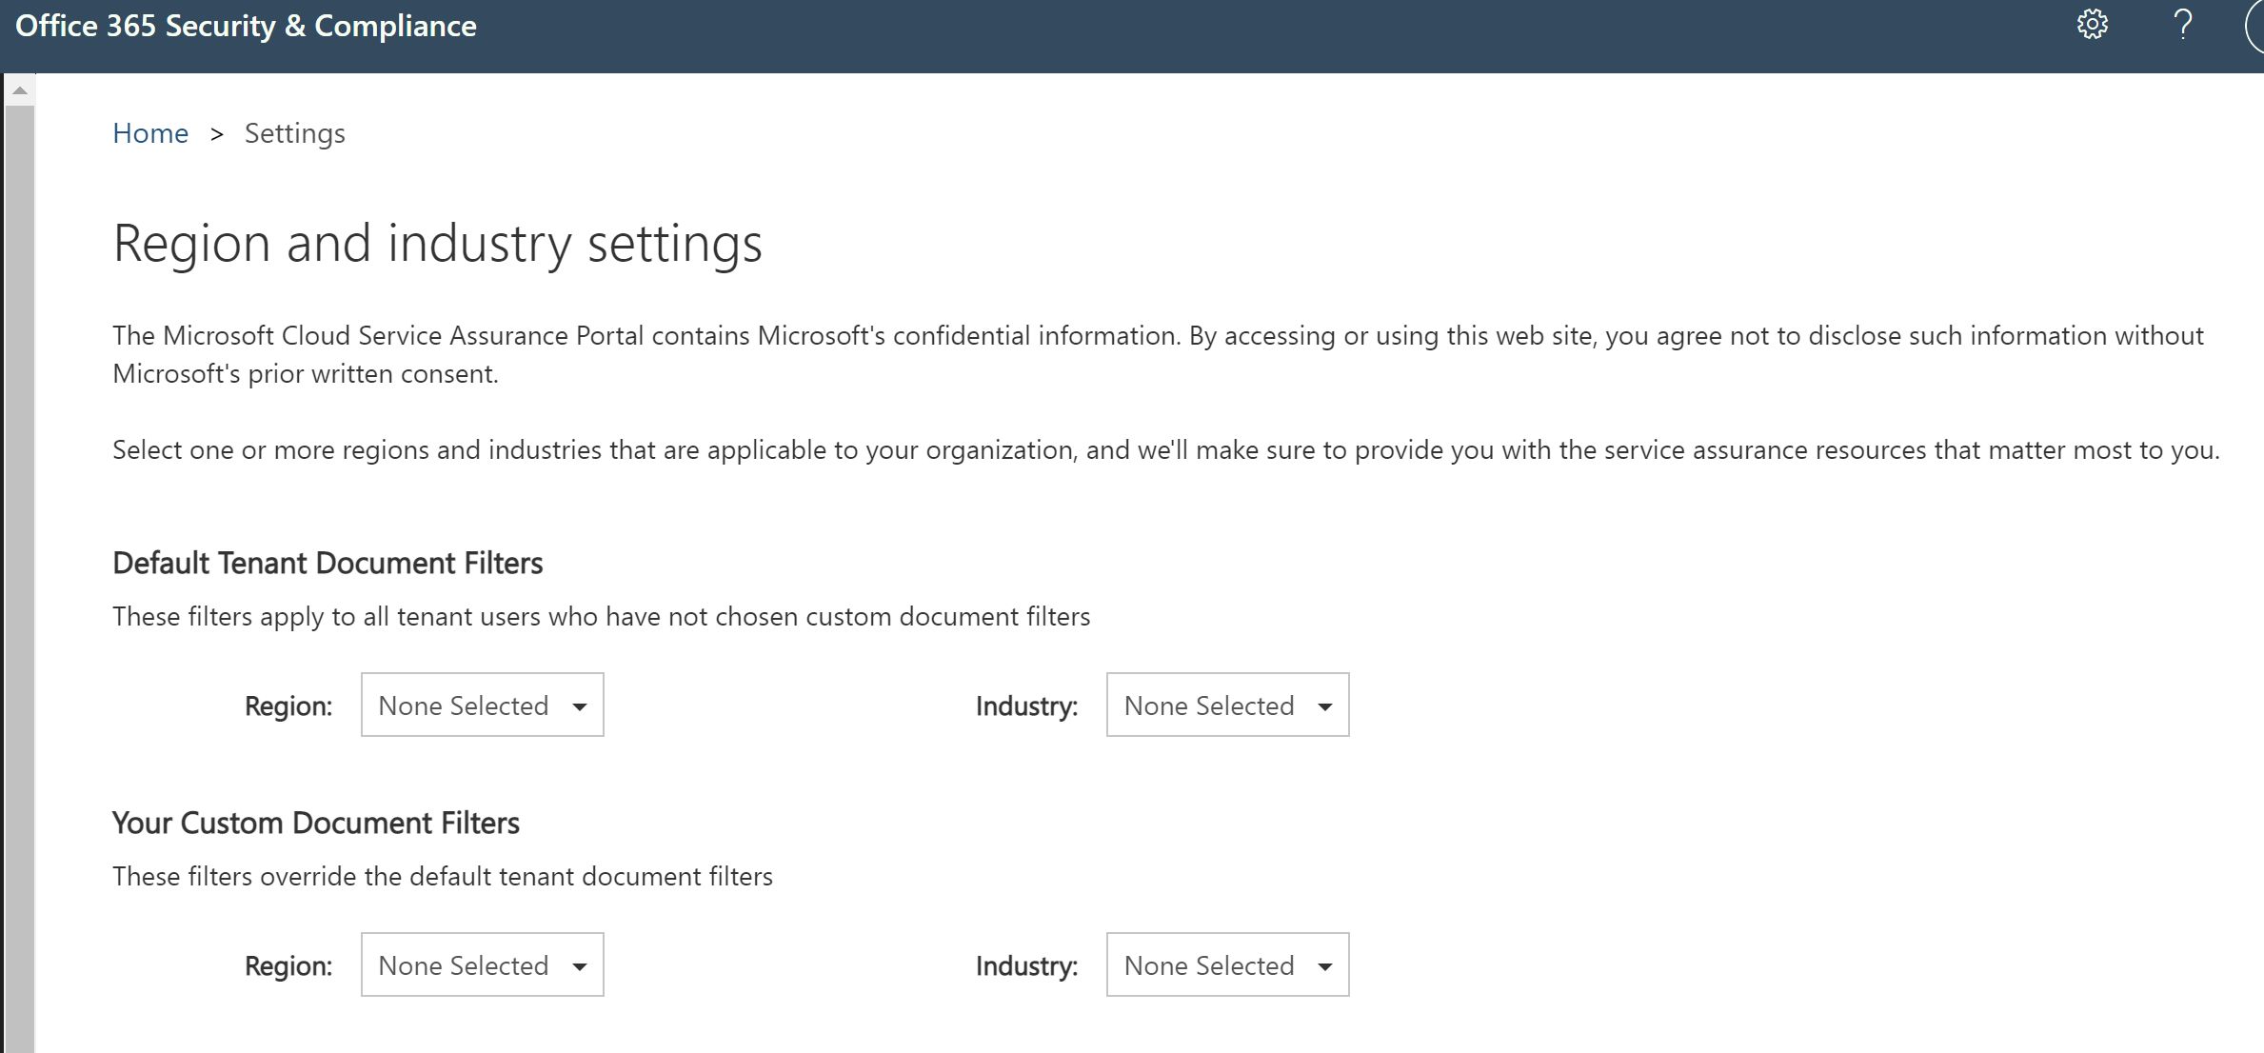The image size is (2264, 1053).
Task: Click the Home breadcrumb link
Action: [x=150, y=133]
